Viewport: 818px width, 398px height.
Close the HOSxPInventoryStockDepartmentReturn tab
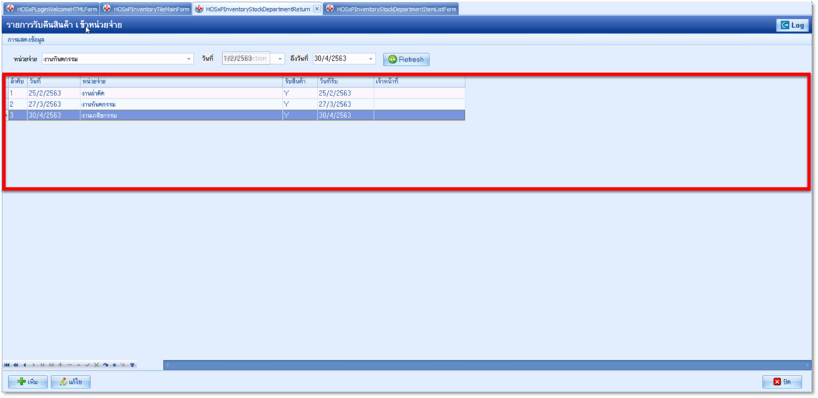(316, 9)
